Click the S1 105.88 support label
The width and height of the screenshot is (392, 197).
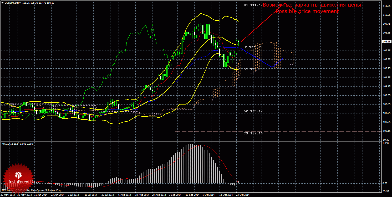click(253, 69)
